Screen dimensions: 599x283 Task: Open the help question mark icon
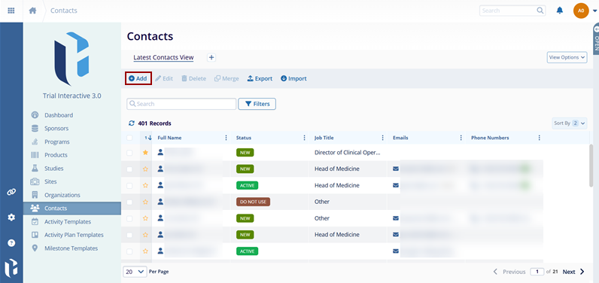[11, 243]
